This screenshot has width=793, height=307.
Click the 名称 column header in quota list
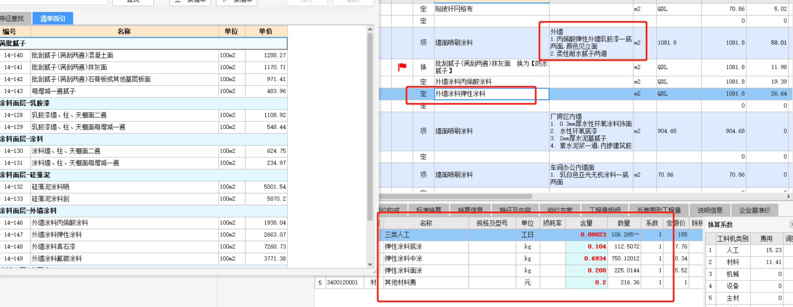124,32
